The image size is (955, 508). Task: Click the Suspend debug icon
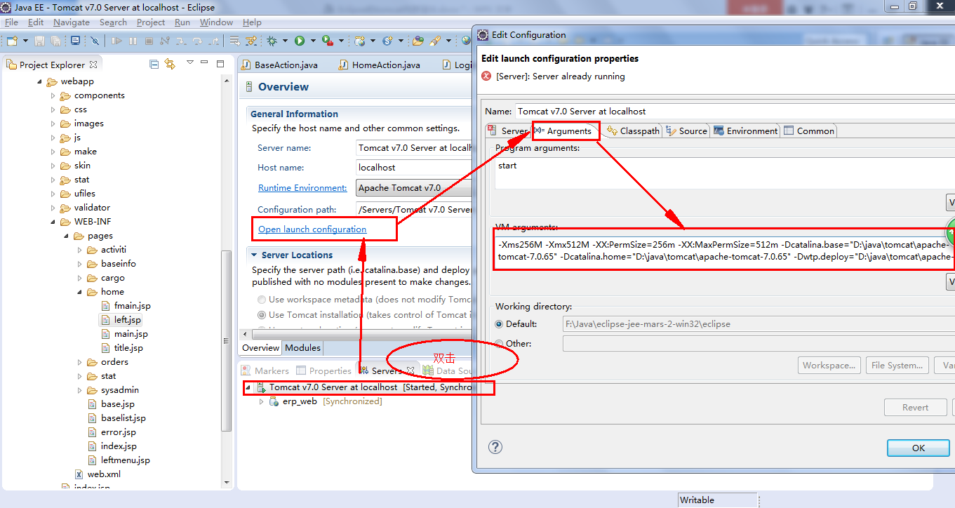(x=133, y=41)
